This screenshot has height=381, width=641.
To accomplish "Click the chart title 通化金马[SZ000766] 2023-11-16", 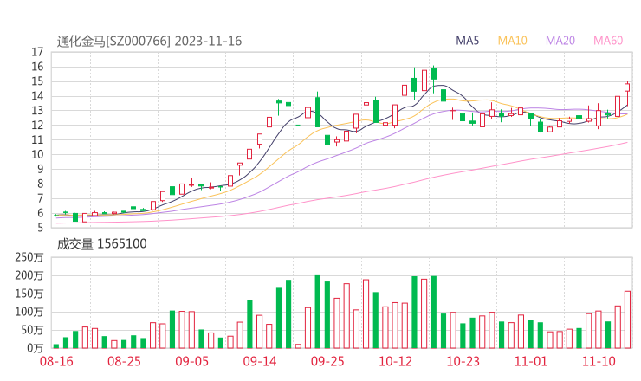I will point(149,41).
